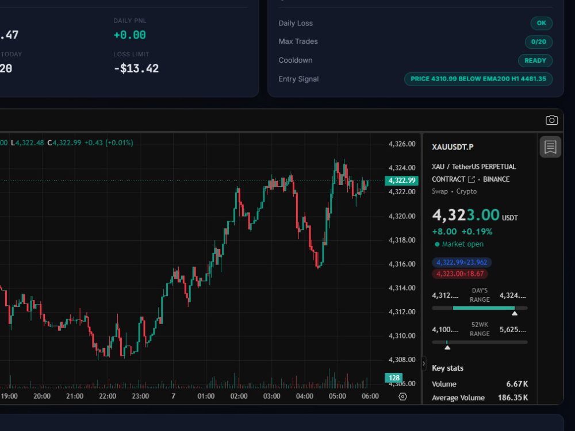
Task: Click the C4,322.99 close value in chart legend
Action: click(x=64, y=143)
